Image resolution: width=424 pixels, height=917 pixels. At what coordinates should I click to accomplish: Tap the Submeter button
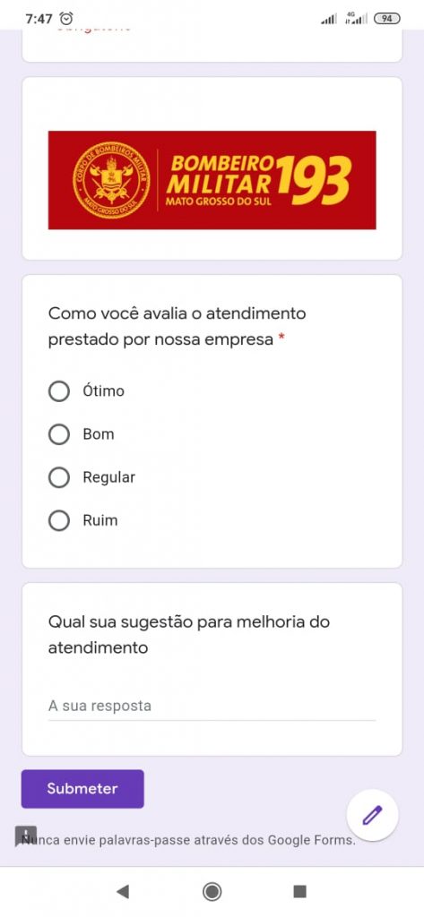click(x=82, y=789)
